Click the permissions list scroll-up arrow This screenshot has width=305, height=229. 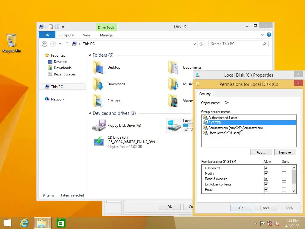click(x=294, y=167)
